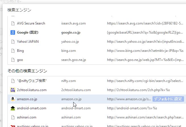186x127 pixels.
Task: Click the search.goo.ne.jp/web.jsp URL
Action: (x=145, y=60)
